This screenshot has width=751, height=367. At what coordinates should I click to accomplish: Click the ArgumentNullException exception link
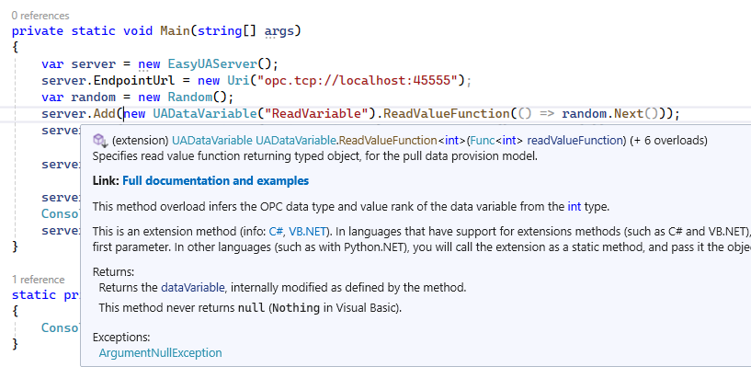point(161,353)
